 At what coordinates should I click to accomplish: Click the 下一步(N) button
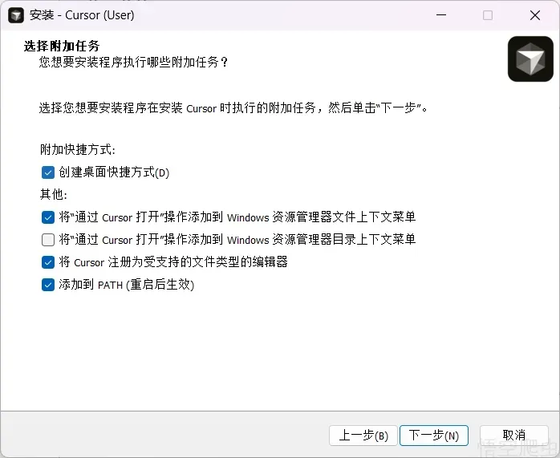pos(433,436)
